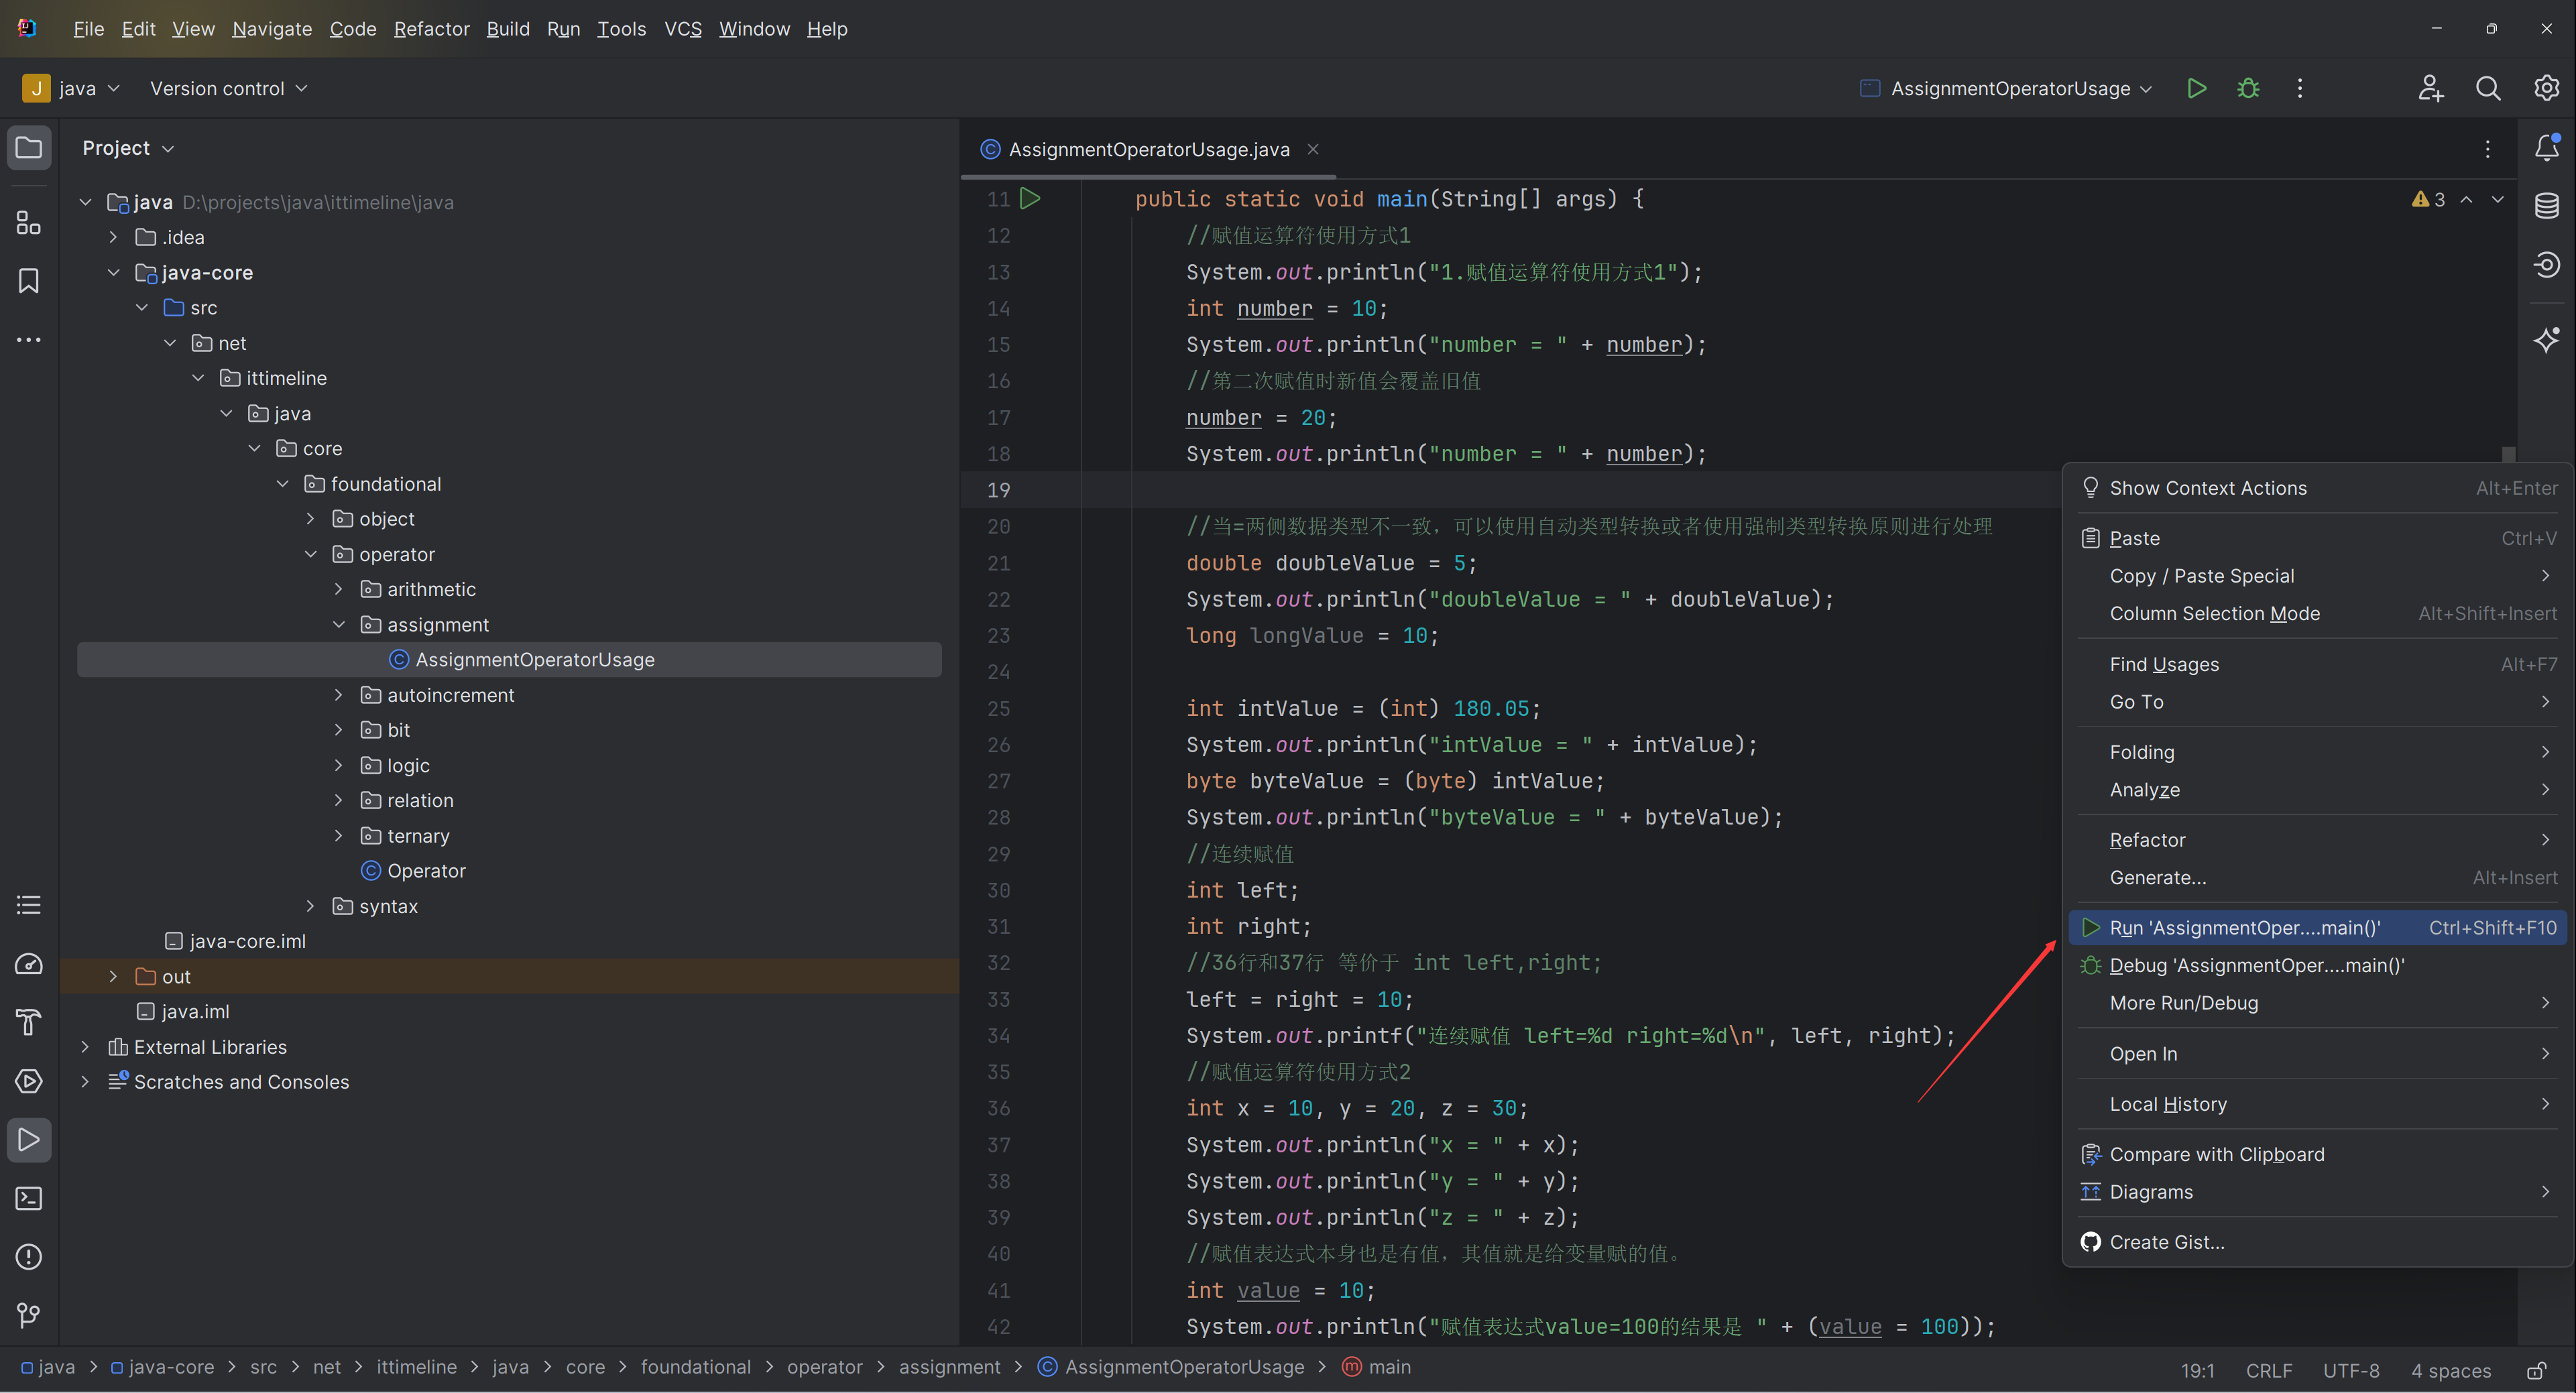The image size is (2576, 1393).
Task: Open the VCS menu
Action: point(683,29)
